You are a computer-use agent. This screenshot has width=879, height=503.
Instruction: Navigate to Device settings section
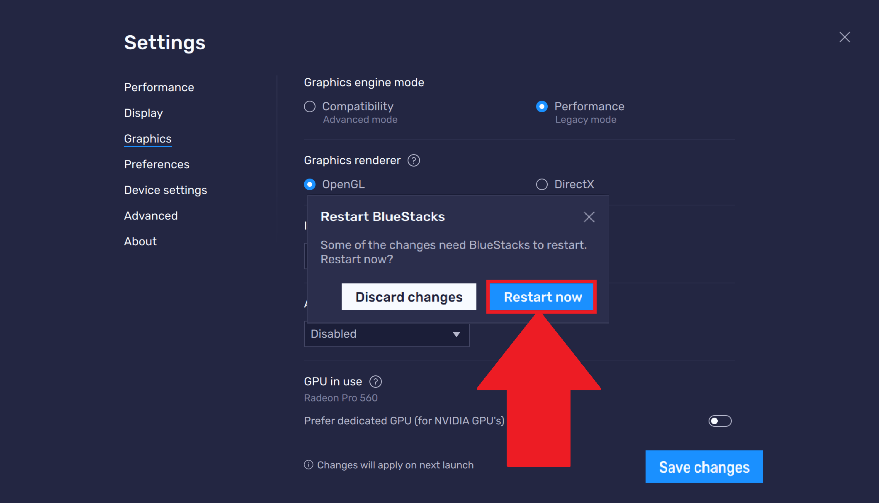click(166, 189)
